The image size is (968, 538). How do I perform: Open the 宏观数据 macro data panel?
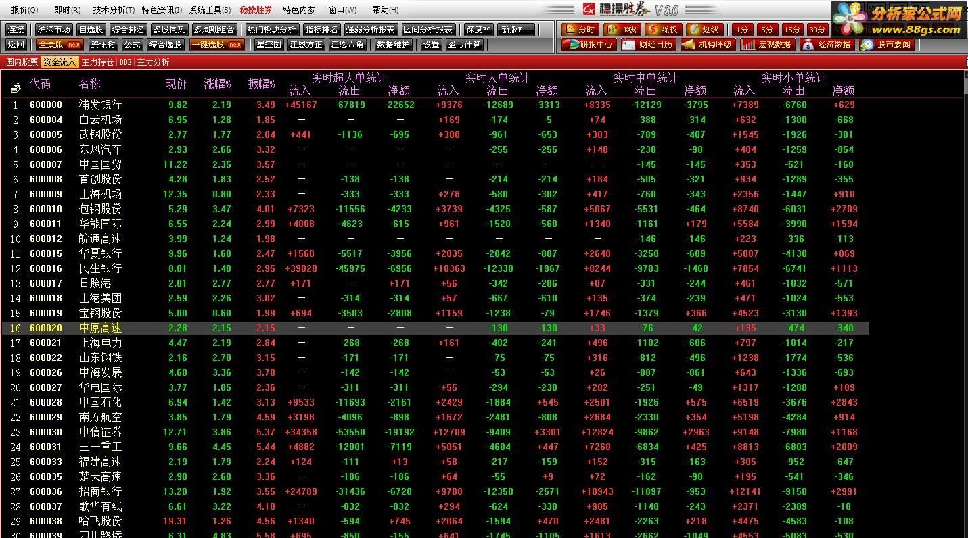767,45
